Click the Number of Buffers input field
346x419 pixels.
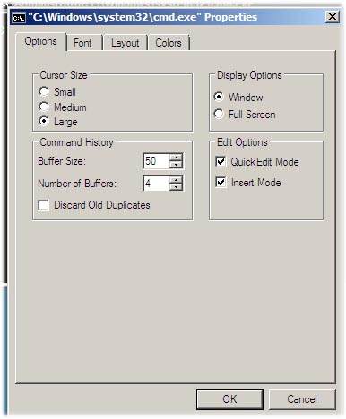coord(157,184)
